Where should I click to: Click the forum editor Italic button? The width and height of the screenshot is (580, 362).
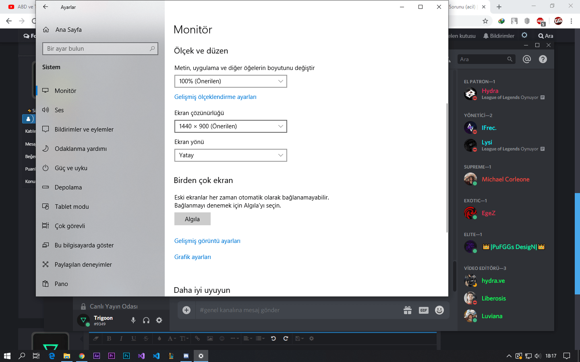pyautogui.click(x=121, y=339)
